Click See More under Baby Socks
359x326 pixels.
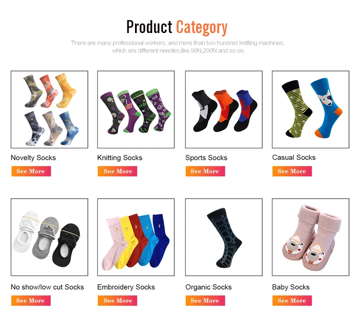click(x=292, y=301)
